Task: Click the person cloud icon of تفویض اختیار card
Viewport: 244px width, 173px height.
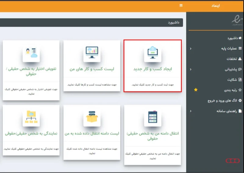Action: pyautogui.click(x=31, y=53)
